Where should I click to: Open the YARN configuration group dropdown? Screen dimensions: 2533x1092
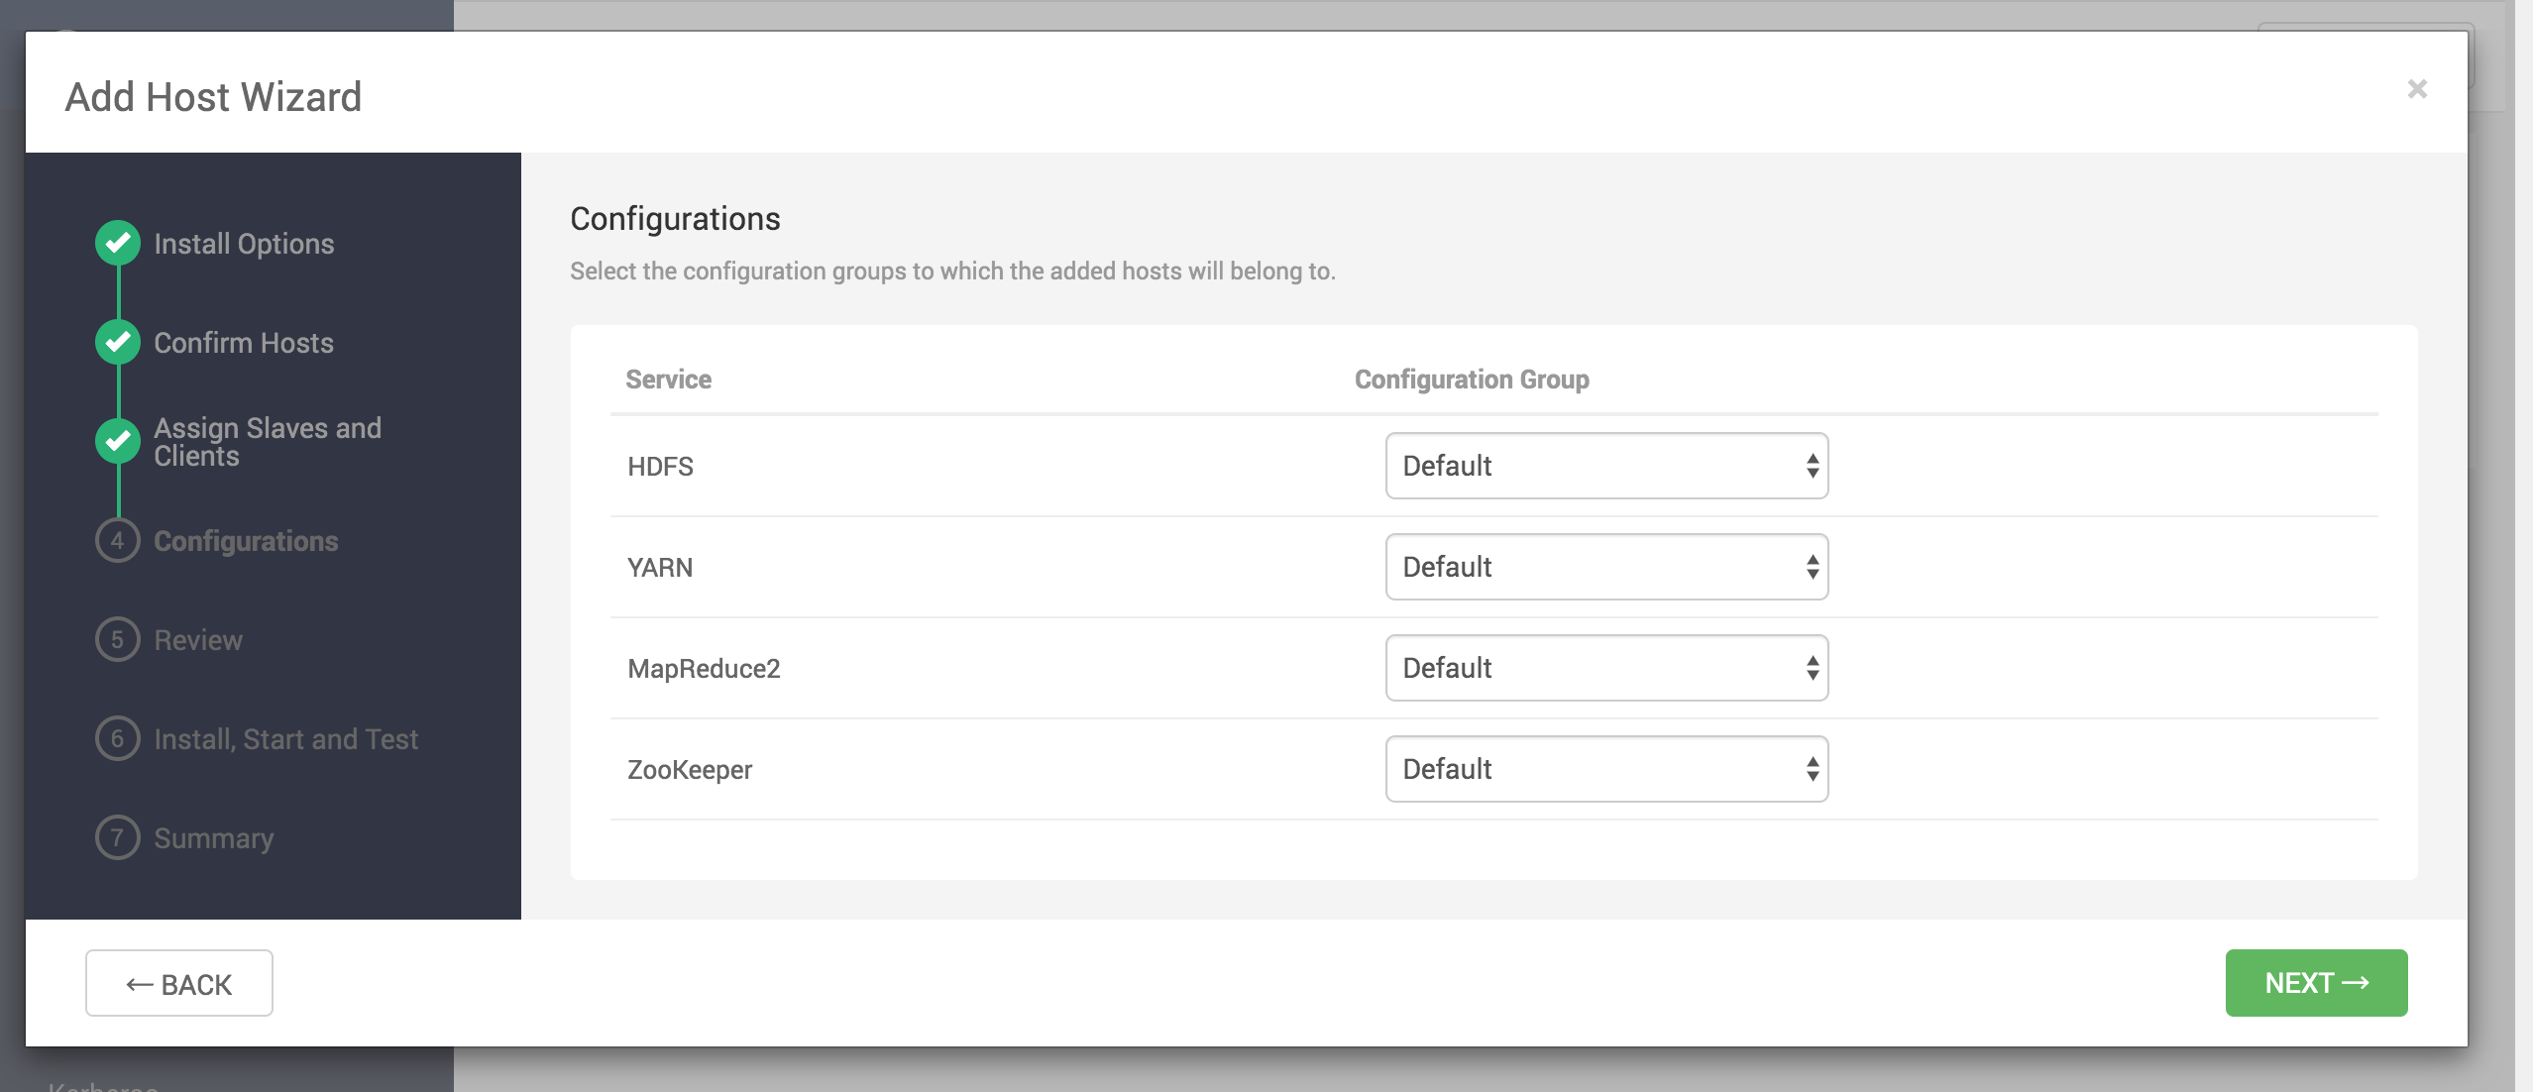tap(1605, 567)
